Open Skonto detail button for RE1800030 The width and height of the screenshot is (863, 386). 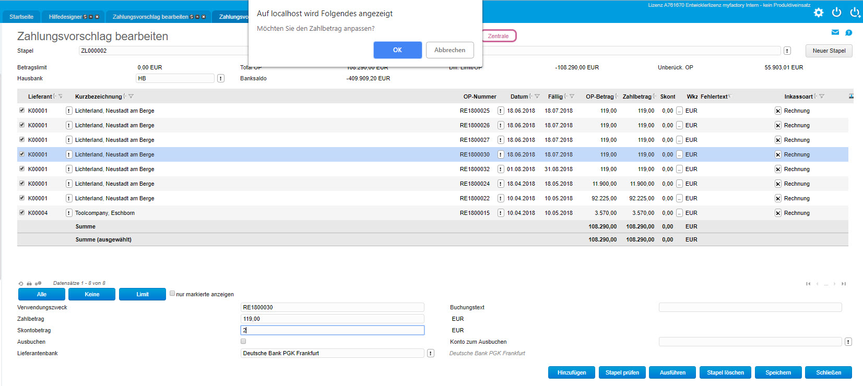pos(679,154)
